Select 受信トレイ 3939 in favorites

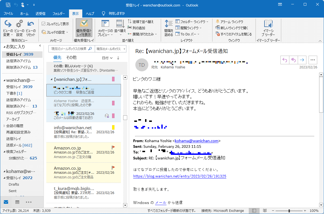(x=22, y=54)
